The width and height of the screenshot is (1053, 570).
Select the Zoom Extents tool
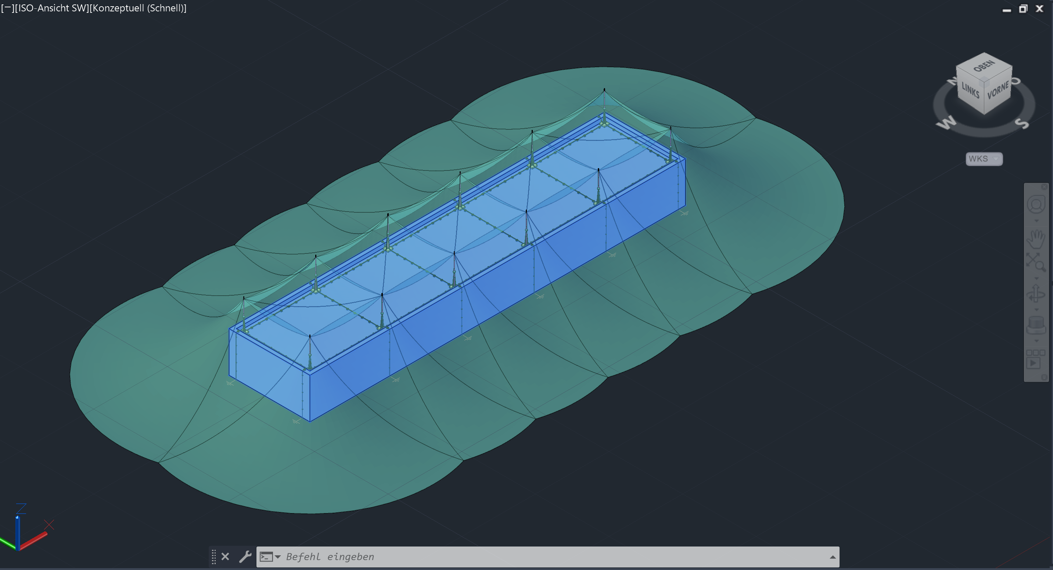point(1036,262)
